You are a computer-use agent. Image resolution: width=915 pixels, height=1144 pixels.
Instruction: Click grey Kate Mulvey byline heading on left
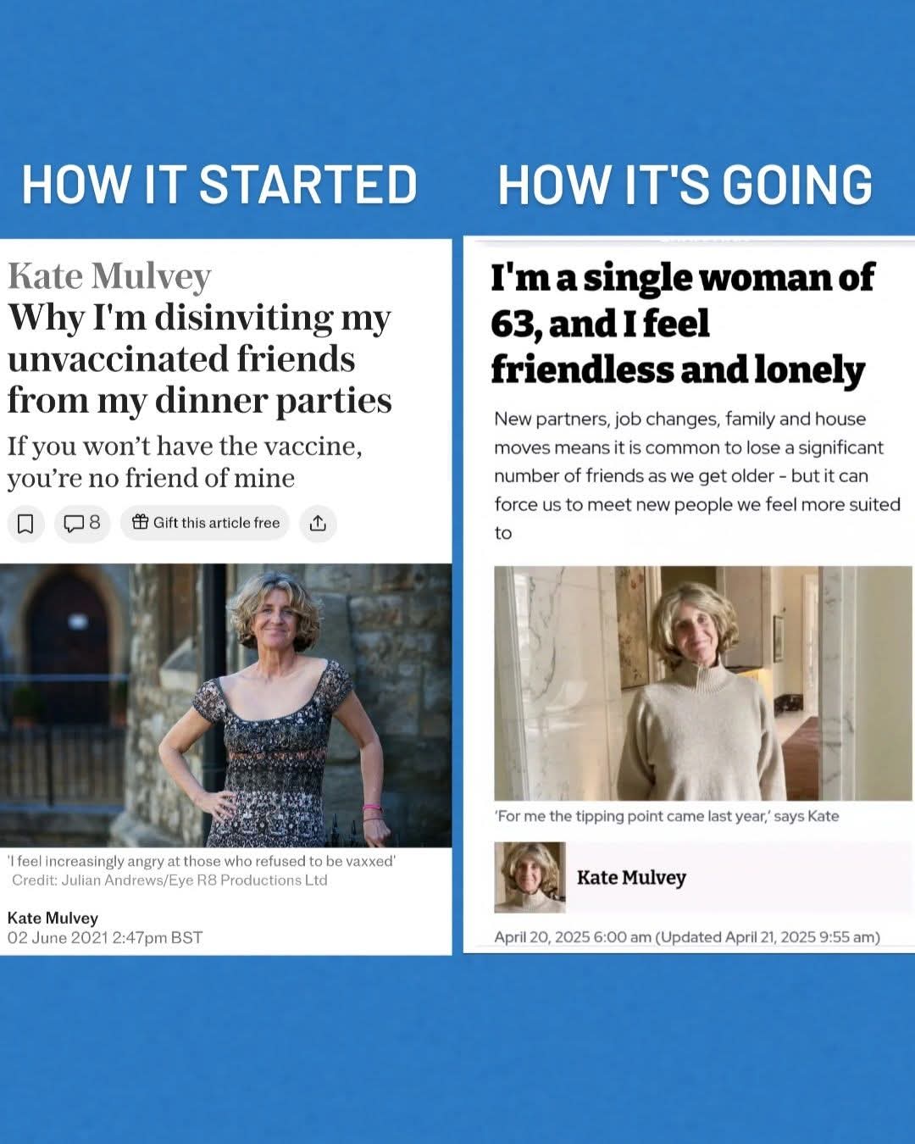109,276
